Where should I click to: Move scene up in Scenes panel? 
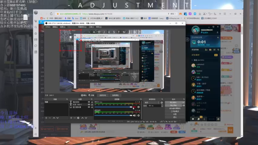click(54, 118)
